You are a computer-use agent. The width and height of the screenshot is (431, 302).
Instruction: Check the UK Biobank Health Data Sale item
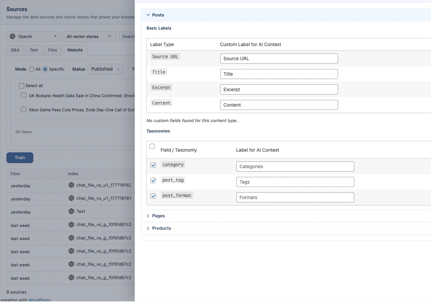coord(23,95)
